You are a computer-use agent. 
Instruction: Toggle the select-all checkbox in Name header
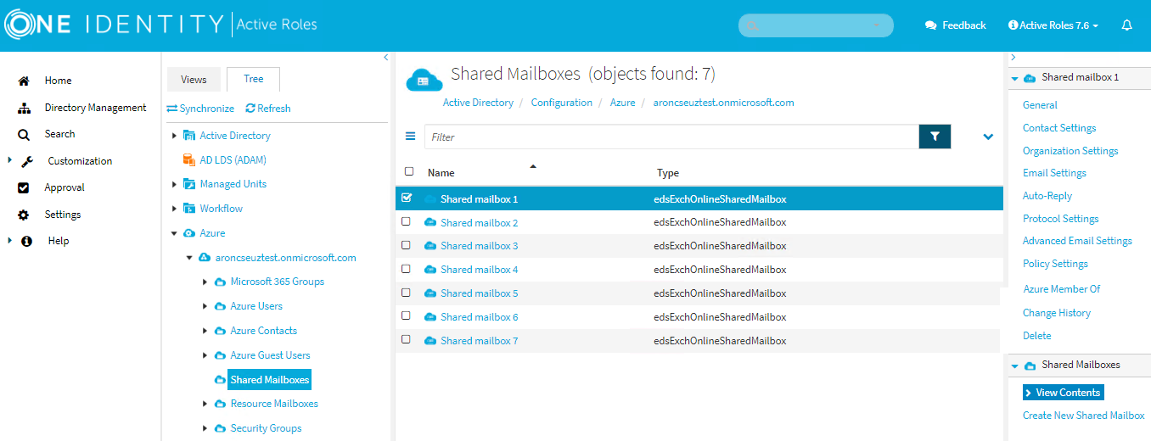point(409,171)
